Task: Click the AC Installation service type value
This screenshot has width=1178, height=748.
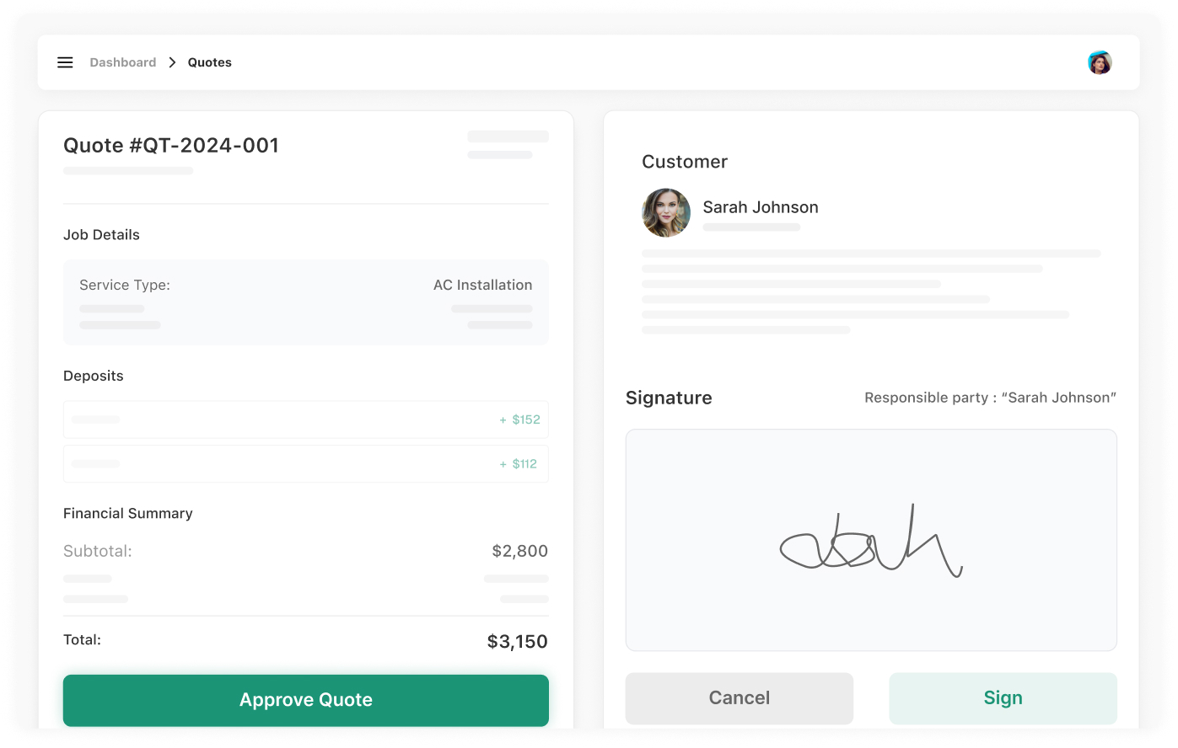Action: 482,285
